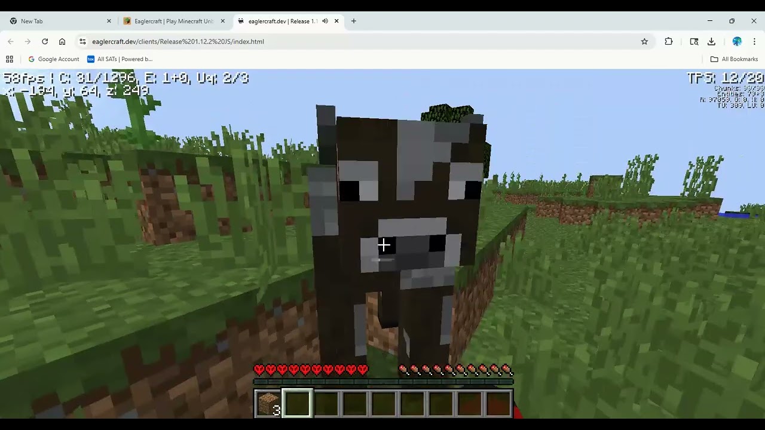Viewport: 765px width, 430px height.
Task: Open the Extensions puzzle menu
Action: pos(669,41)
